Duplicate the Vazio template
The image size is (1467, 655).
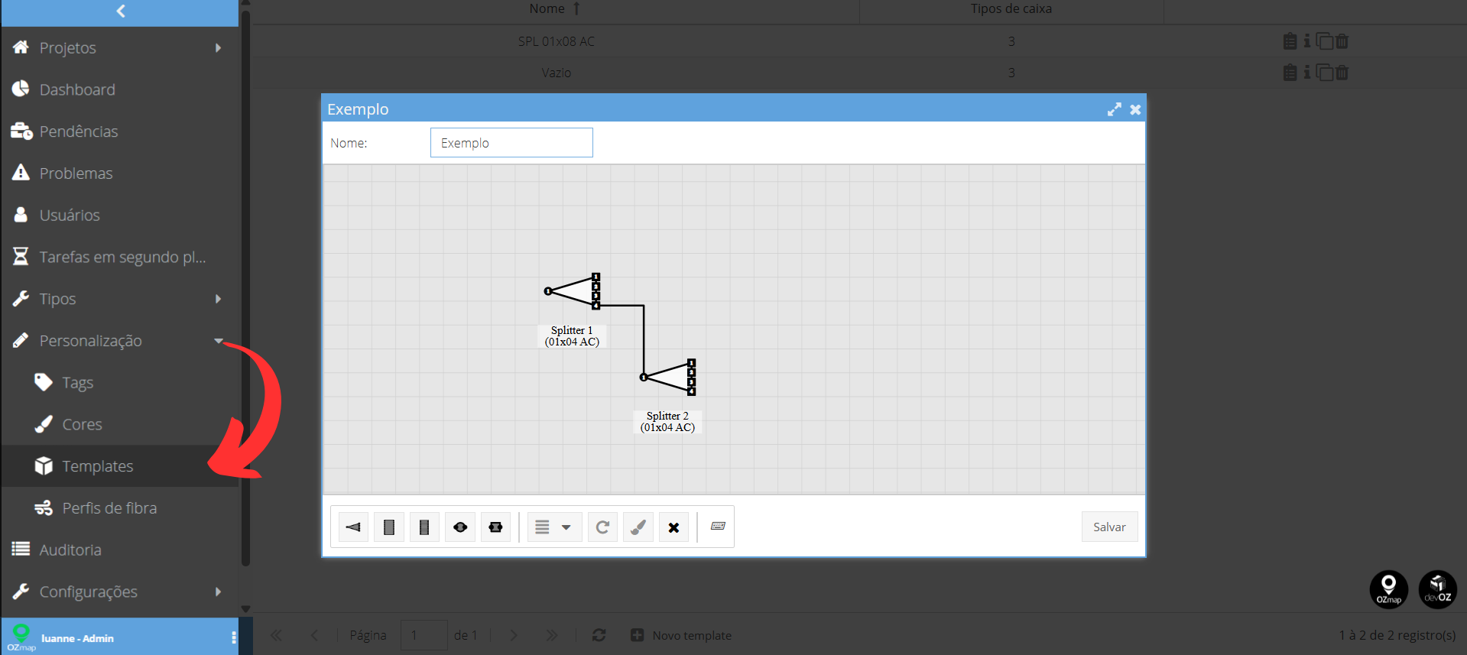1325,73
